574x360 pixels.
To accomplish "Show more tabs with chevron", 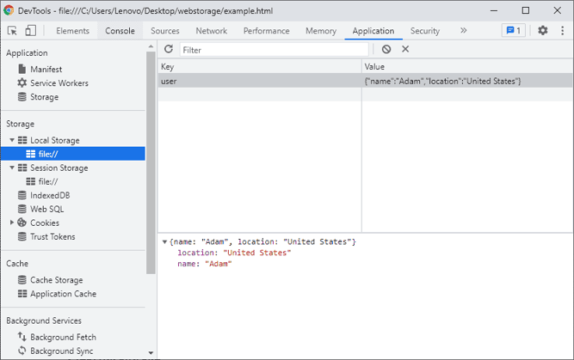I will point(463,31).
